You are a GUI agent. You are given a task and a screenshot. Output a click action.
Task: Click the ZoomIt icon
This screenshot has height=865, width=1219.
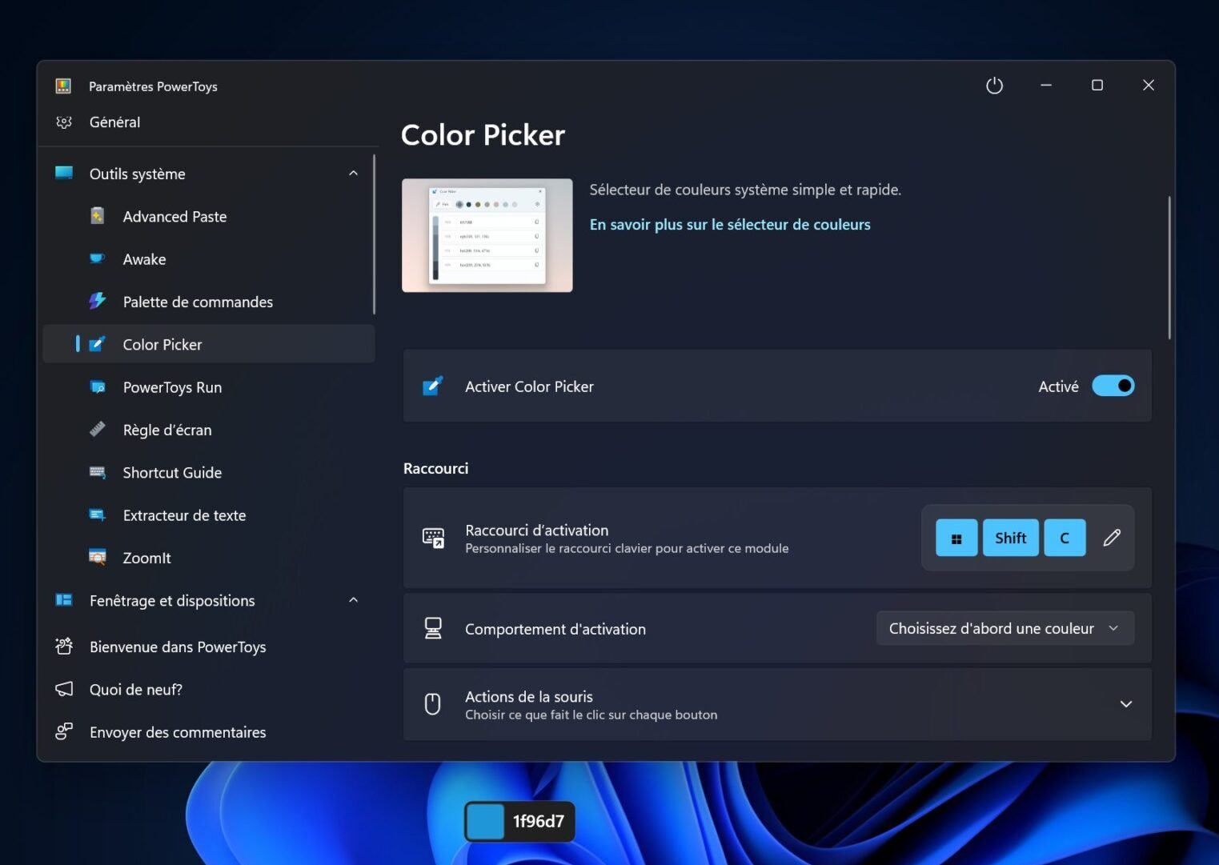(x=97, y=557)
